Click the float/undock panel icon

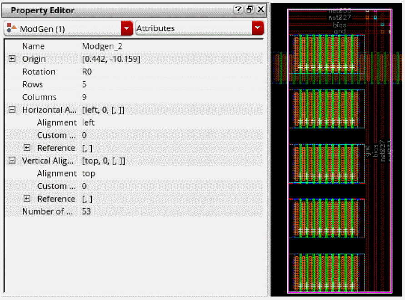pos(250,10)
